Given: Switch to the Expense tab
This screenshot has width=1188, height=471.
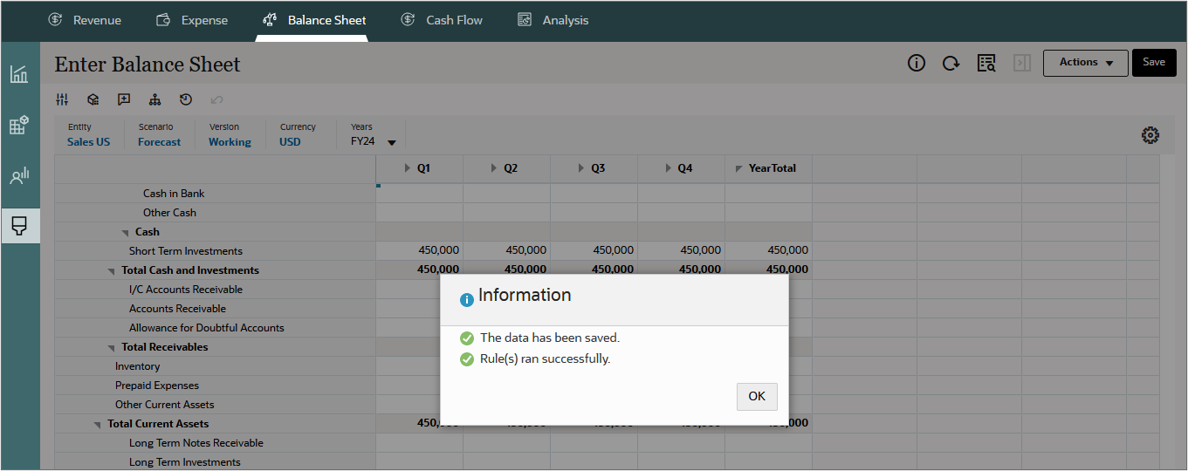Looking at the screenshot, I should pyautogui.click(x=191, y=20).
